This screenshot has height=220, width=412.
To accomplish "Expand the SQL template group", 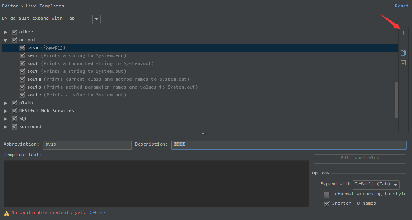I will [6, 119].
